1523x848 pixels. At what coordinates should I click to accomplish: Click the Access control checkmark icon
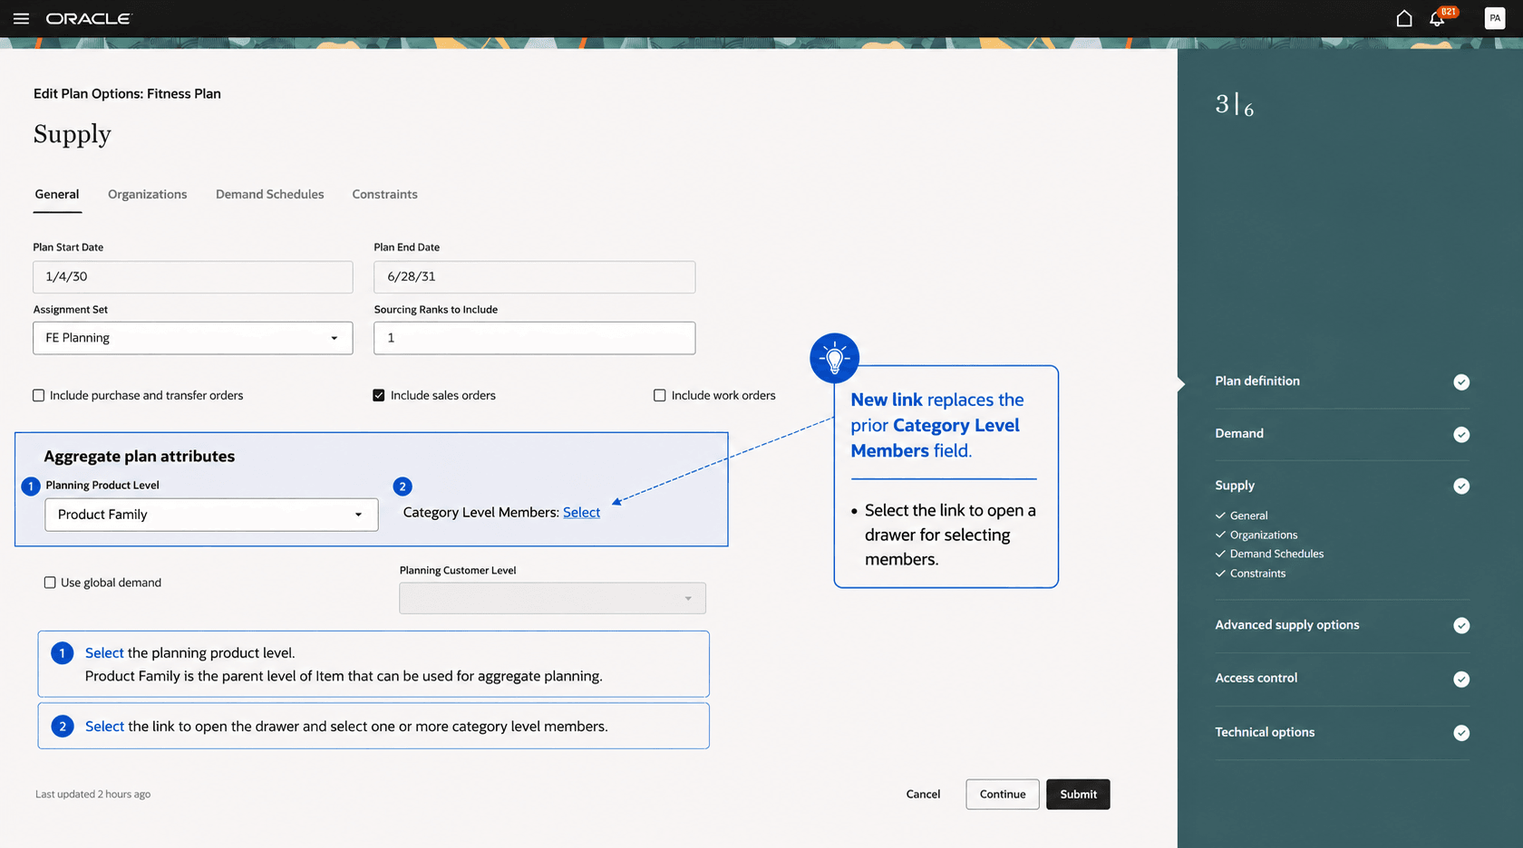(1461, 679)
